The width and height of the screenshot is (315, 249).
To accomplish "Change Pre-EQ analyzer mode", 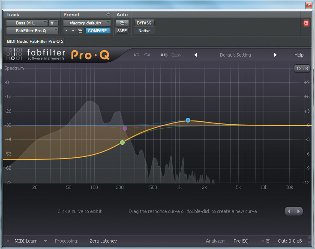I will click(x=241, y=241).
